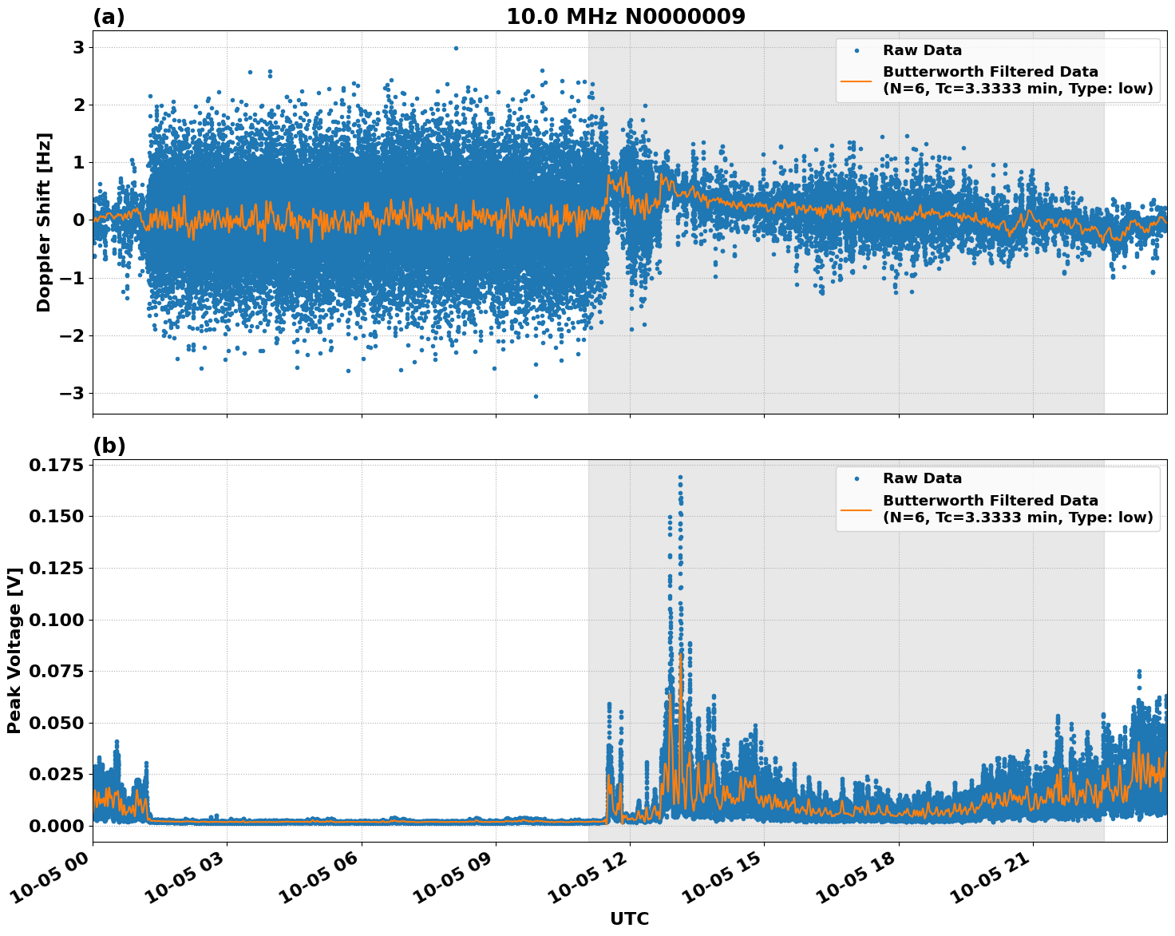1175x936 pixels.
Task: Click the voltage y-axis tick '0.075'
Action: click(x=57, y=671)
